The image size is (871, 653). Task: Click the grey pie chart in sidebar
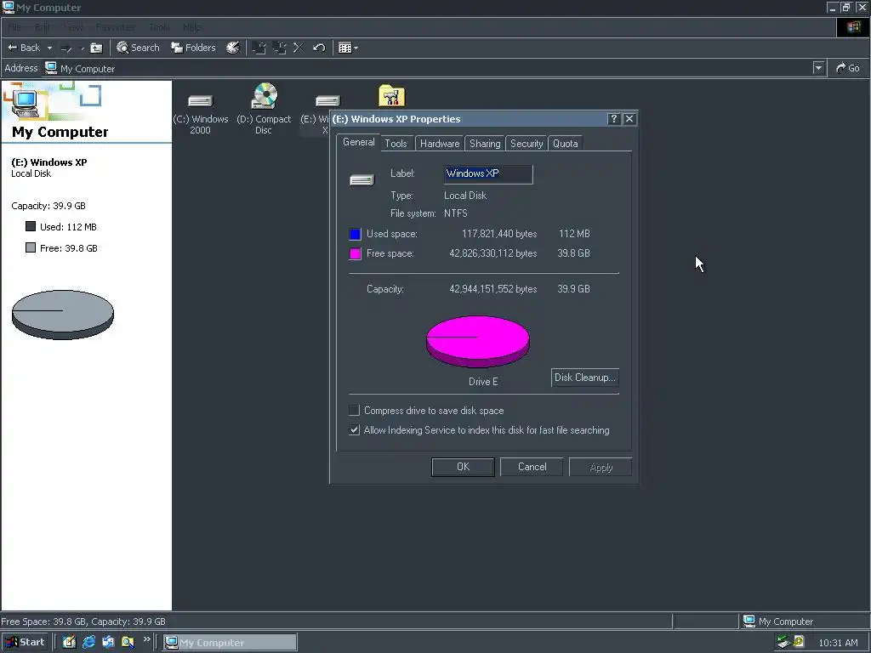(x=63, y=315)
